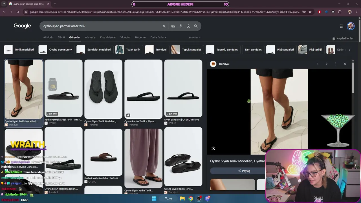This screenshot has width=361, height=203.
Task: Submit the search with the magnifier icon
Action: point(196,26)
